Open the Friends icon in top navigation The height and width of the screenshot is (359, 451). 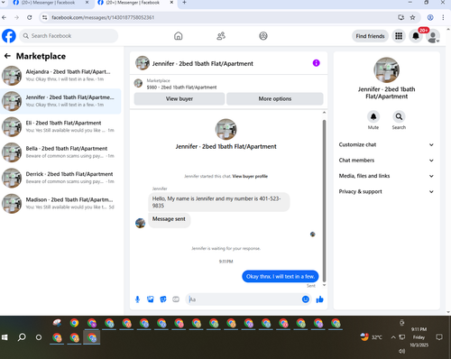(x=221, y=36)
